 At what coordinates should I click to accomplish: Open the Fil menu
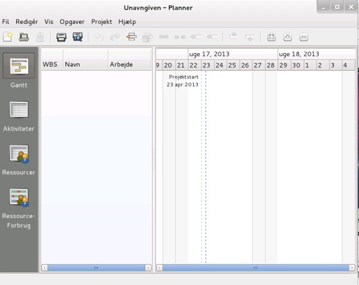(x=5, y=22)
